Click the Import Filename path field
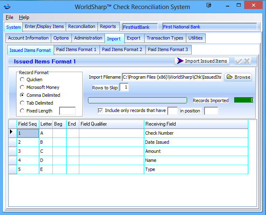The image size is (266, 215). (x=172, y=77)
